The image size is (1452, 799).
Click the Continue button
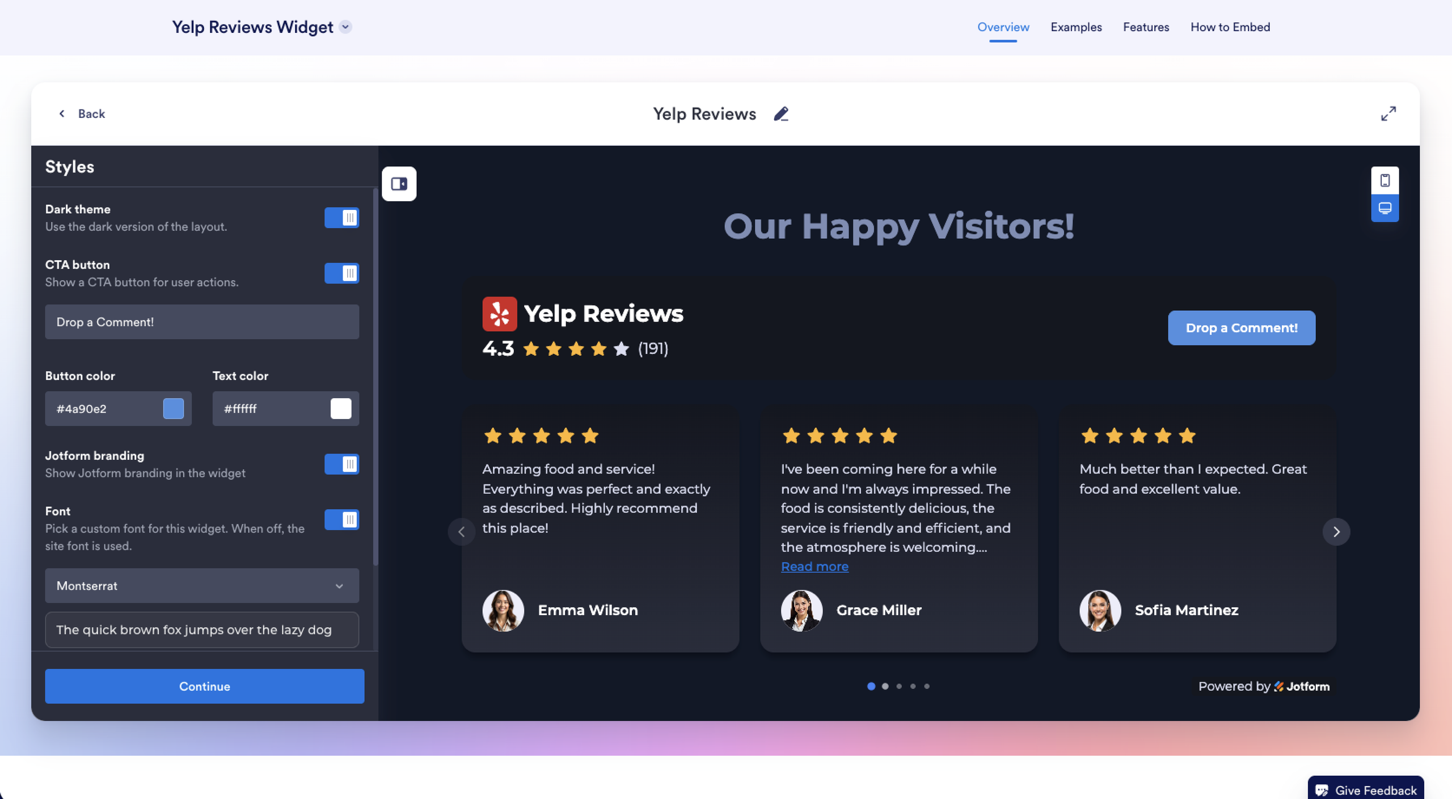[205, 686]
